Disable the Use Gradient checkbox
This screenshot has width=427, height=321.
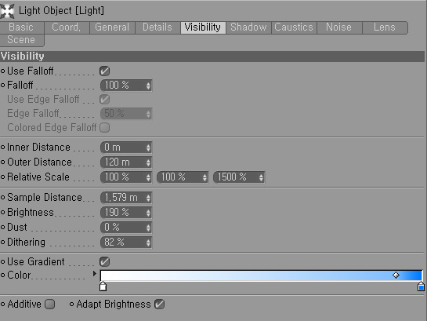pos(104,262)
